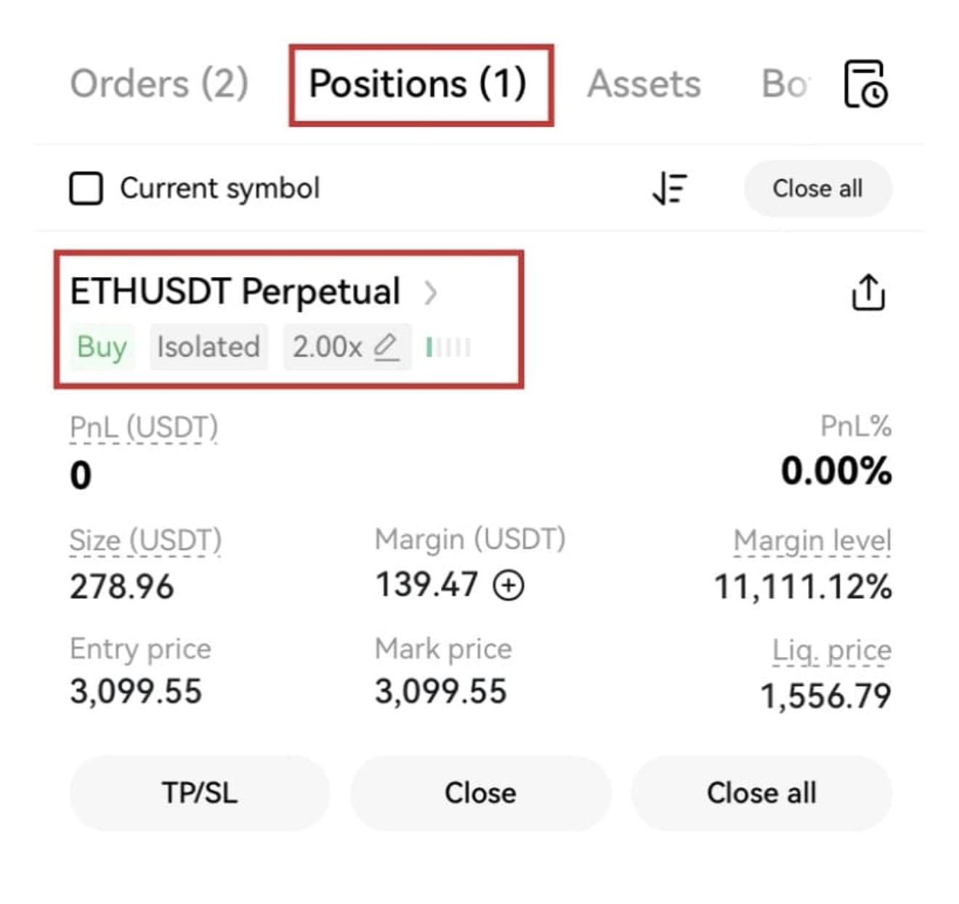Click the sort positions icon
The width and height of the screenshot is (959, 904).
coord(669,189)
